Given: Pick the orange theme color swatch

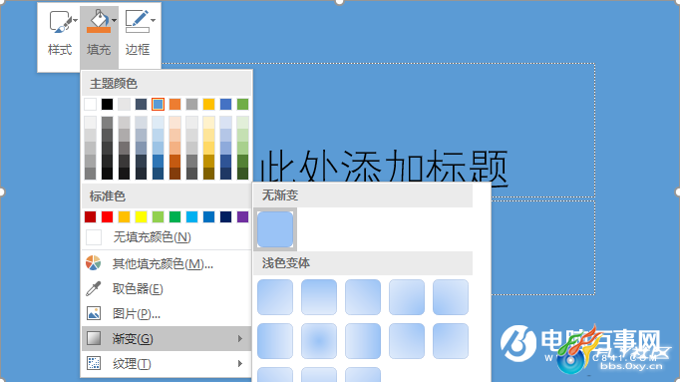Looking at the screenshot, I should 174,104.
